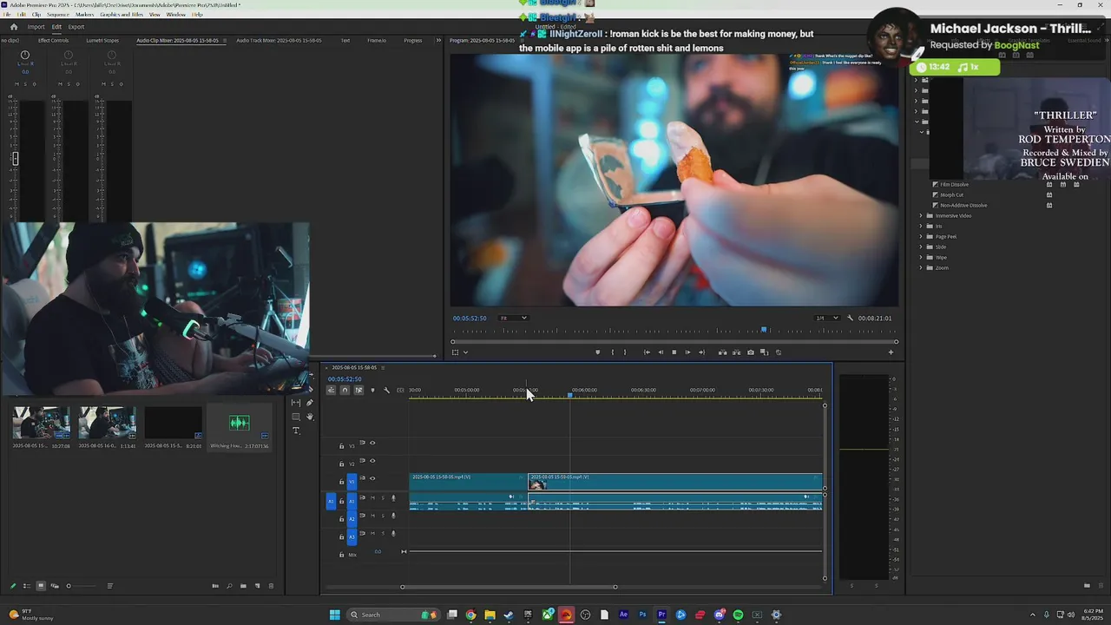The height and width of the screenshot is (625, 1111).
Task: Switch to Lumetri Scopes tab
Action: 102,40
